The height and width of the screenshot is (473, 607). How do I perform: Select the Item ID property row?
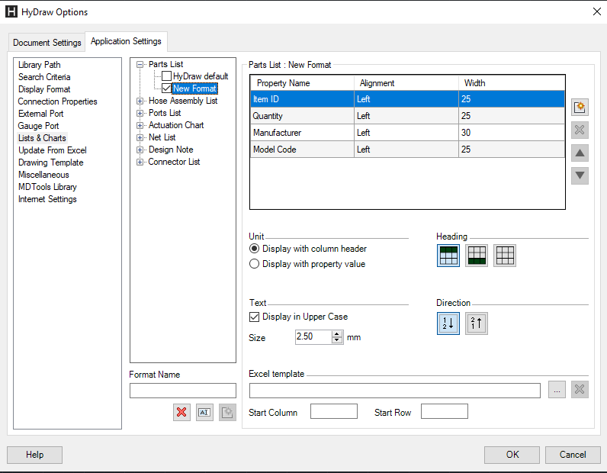tap(407, 98)
